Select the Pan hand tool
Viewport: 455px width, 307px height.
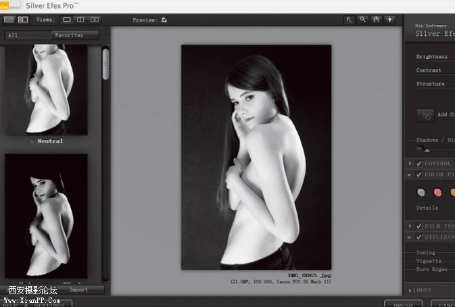click(x=377, y=20)
